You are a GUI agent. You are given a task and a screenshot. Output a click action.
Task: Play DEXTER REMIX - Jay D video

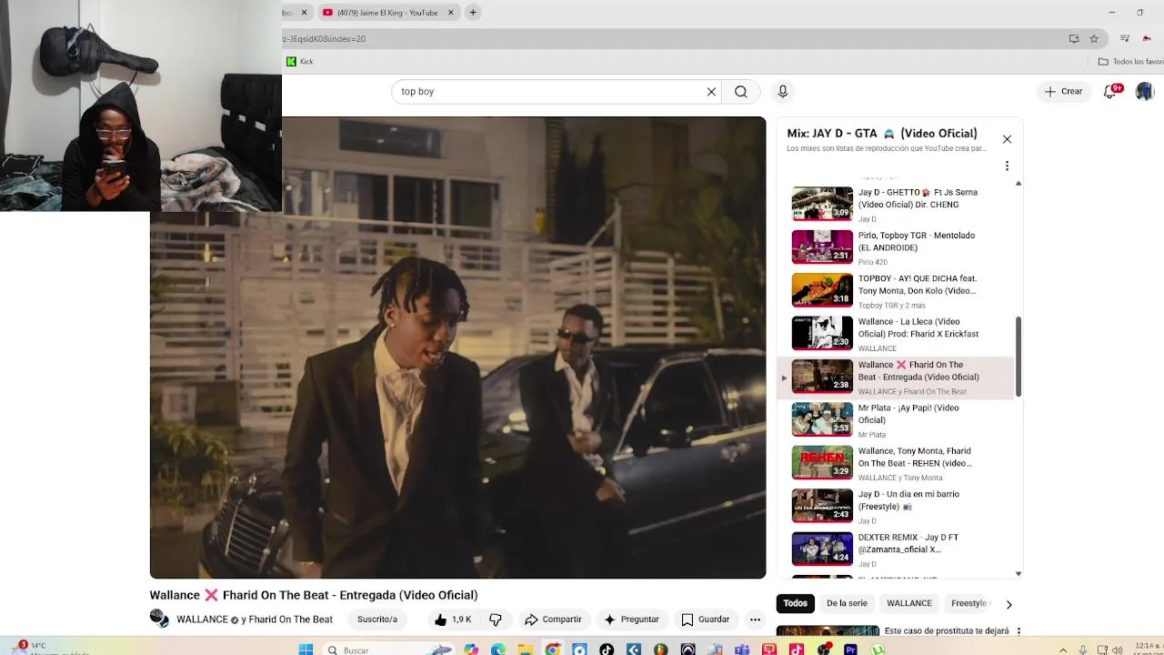click(896, 549)
